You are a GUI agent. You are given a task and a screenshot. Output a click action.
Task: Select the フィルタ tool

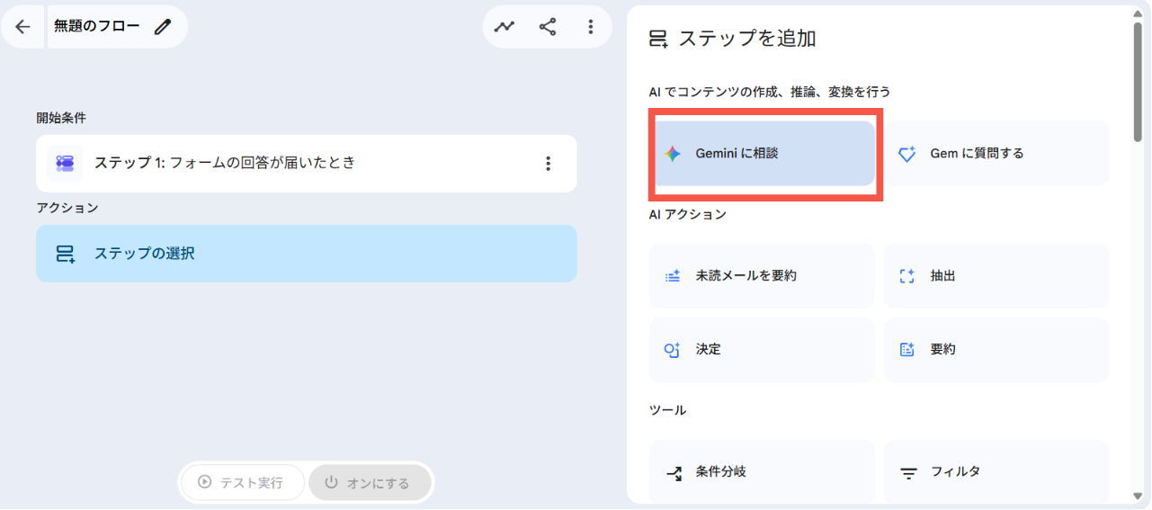click(x=996, y=472)
